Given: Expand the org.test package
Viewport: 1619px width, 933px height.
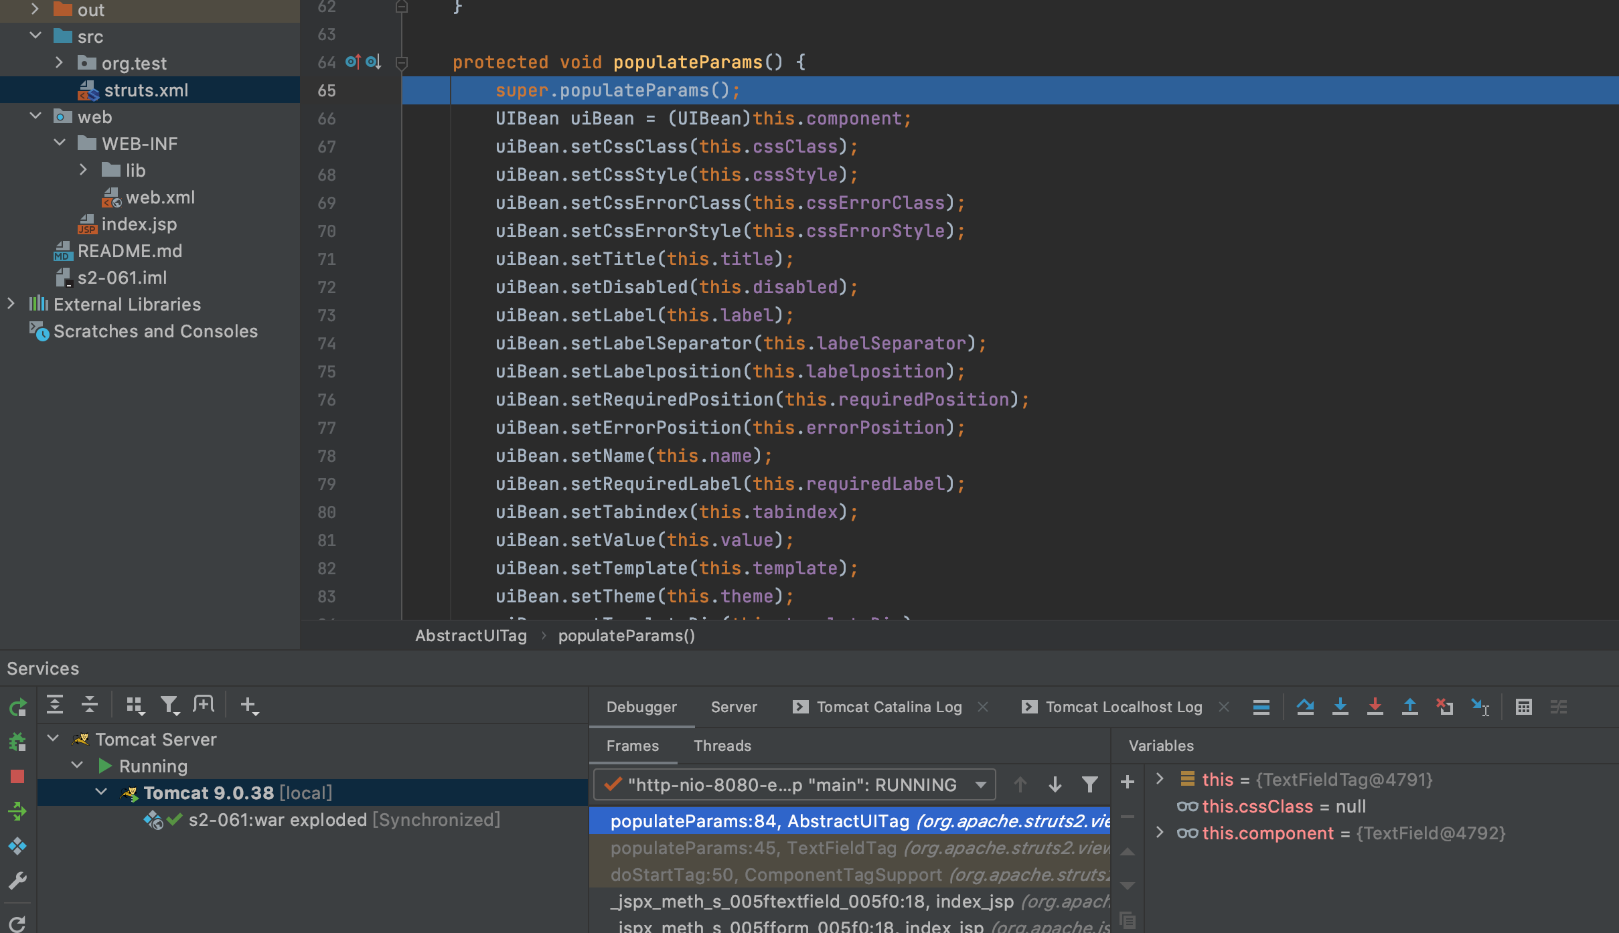Looking at the screenshot, I should (60, 62).
